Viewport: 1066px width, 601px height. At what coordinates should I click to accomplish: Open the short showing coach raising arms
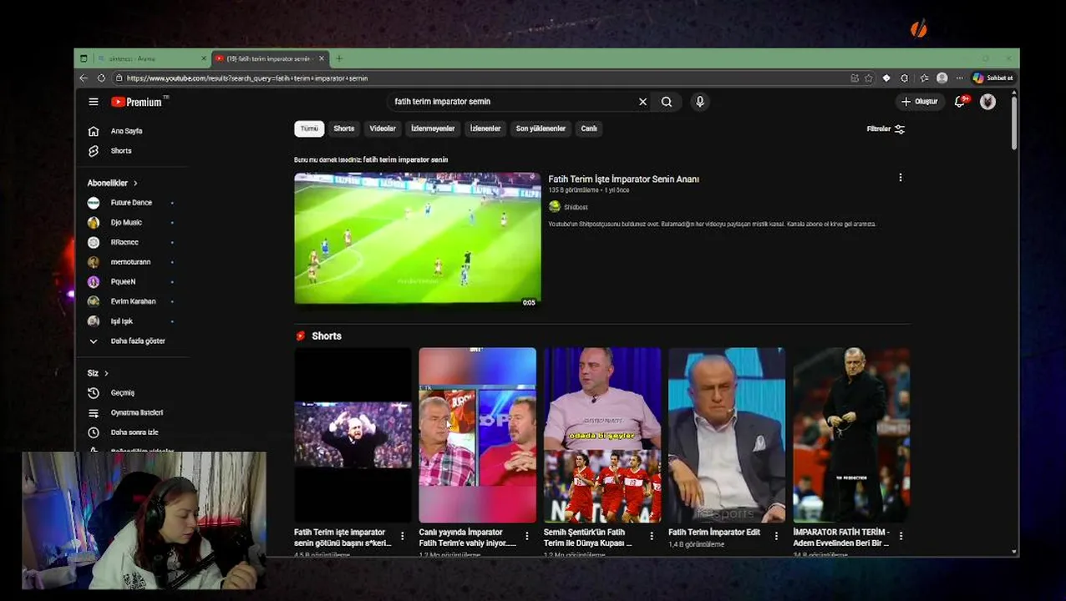point(353,435)
